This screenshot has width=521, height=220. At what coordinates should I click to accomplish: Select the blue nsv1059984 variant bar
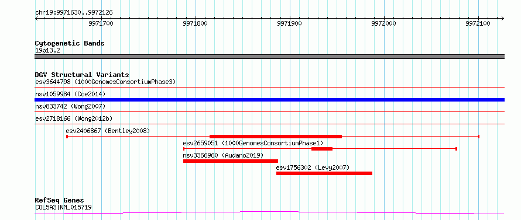[x=269, y=100]
